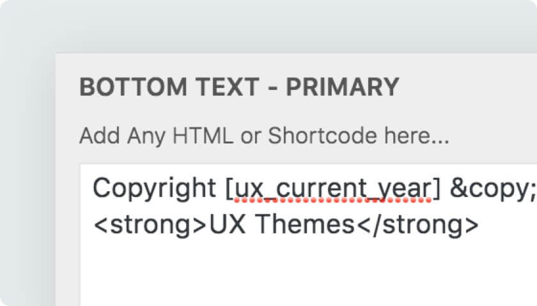537x306 pixels.
Task: Click the word UX before Themes
Action: (x=228, y=224)
